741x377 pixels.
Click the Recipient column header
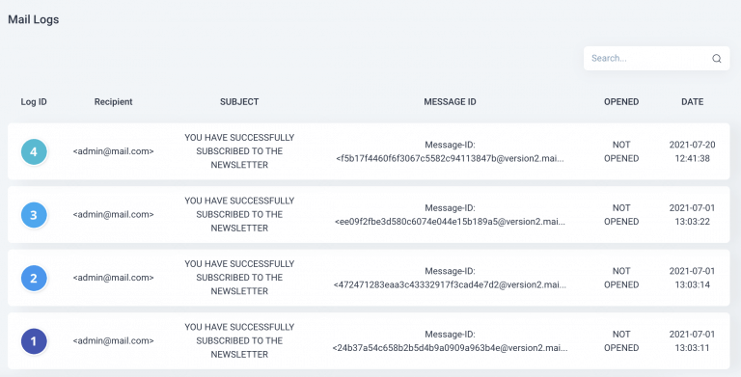(114, 101)
